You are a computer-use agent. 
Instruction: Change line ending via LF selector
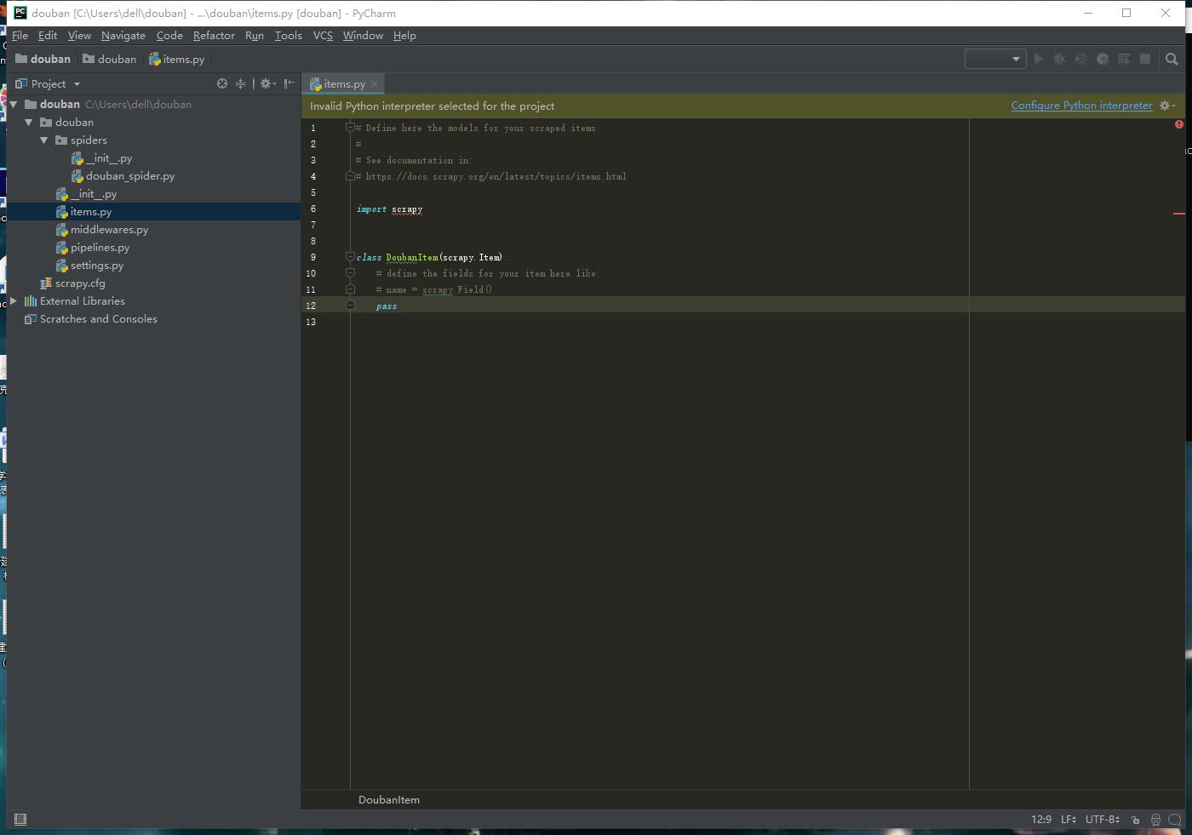1068,819
